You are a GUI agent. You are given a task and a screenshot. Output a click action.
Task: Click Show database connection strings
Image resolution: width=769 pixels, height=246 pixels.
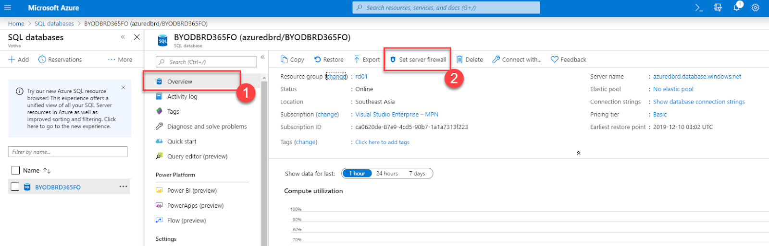click(699, 102)
